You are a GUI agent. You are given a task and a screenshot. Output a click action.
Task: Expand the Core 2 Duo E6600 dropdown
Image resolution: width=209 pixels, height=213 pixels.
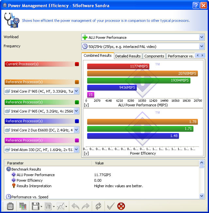tap(76, 130)
